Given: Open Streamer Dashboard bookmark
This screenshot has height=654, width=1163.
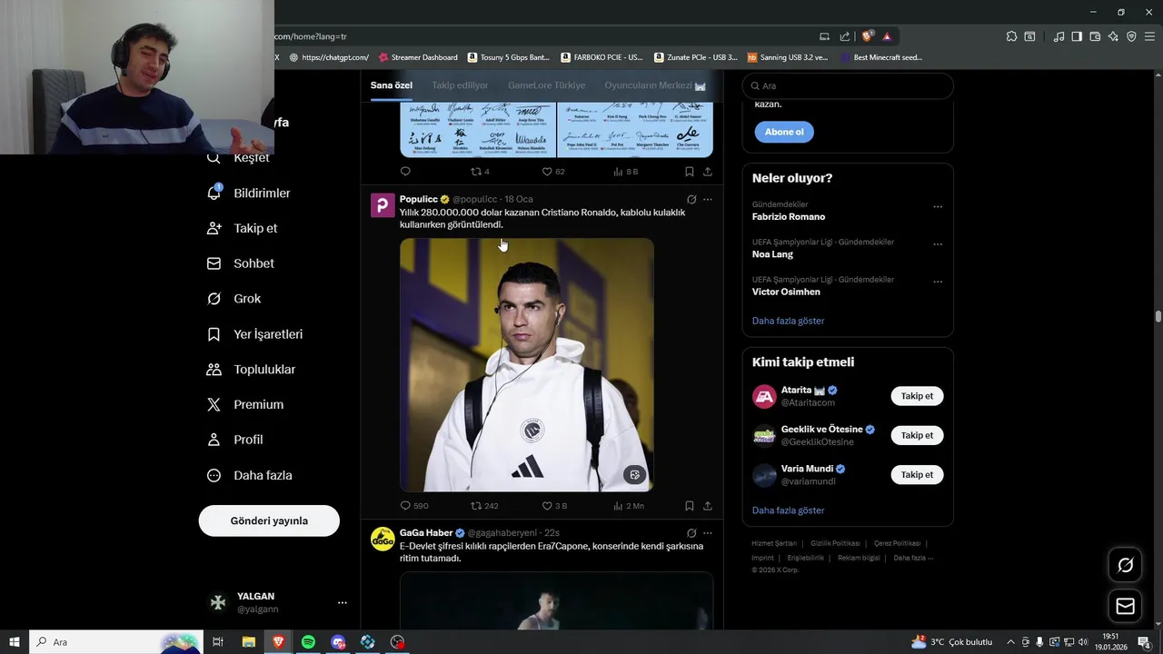Looking at the screenshot, I should (x=418, y=57).
